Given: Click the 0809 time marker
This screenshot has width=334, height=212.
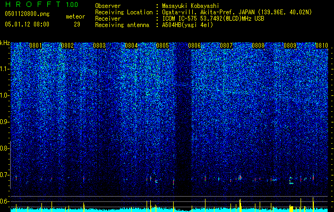Looking at the screenshot, I should point(290,46).
